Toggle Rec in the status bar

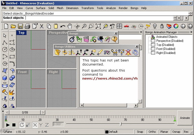(186, 132)
